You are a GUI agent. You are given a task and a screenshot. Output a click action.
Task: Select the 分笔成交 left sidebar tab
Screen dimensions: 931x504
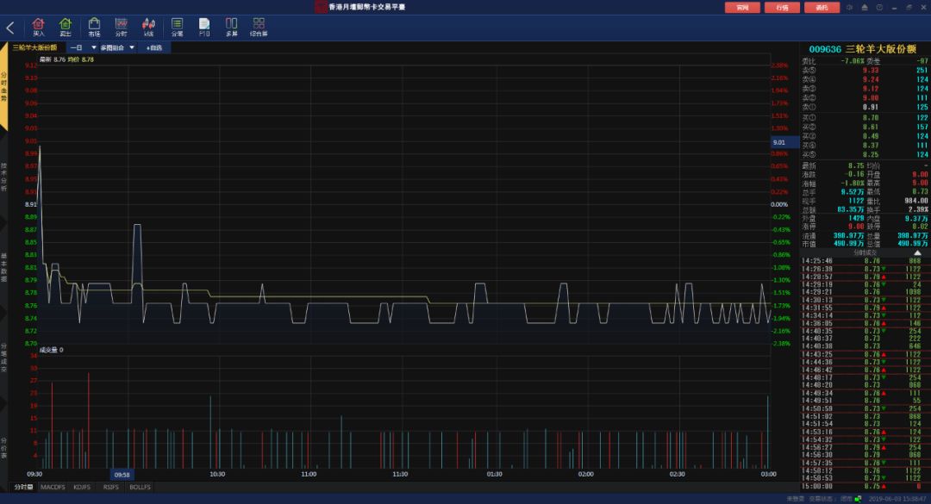[x=3, y=358]
